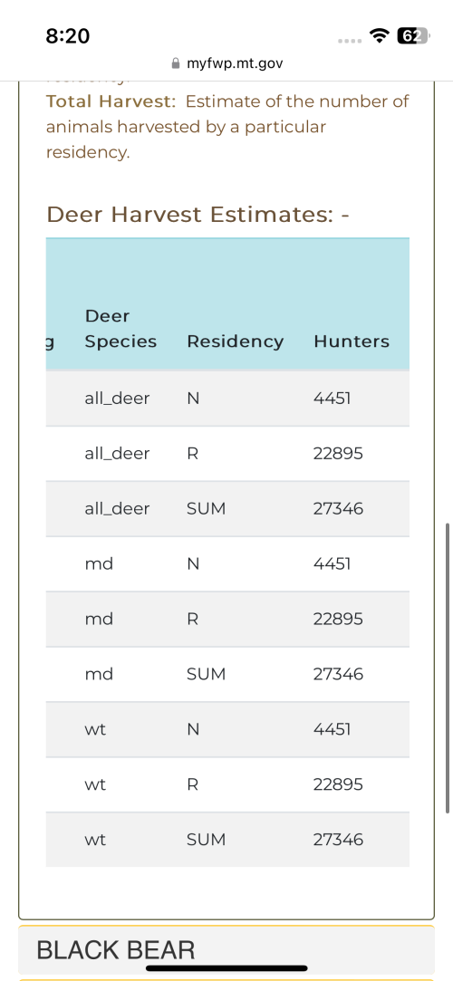Viewport: 453px width, 981px height.
Task: Tap the Deer Harvest Estimates heading
Action: click(x=198, y=215)
